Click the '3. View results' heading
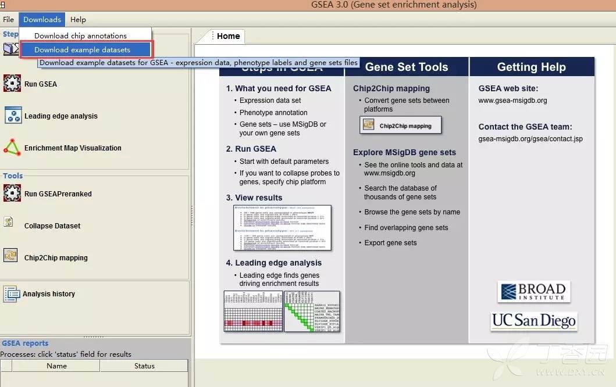Viewport: 616px width, 387px height. coord(254,198)
